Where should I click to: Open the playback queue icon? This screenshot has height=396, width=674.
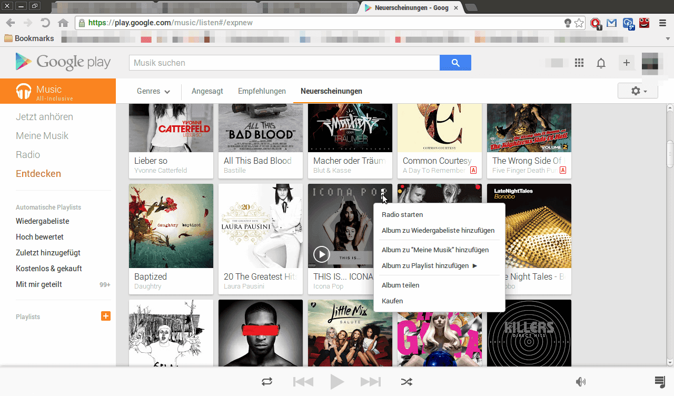(x=660, y=381)
